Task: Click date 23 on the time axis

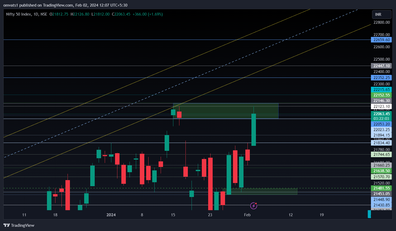Action: (x=210, y=215)
